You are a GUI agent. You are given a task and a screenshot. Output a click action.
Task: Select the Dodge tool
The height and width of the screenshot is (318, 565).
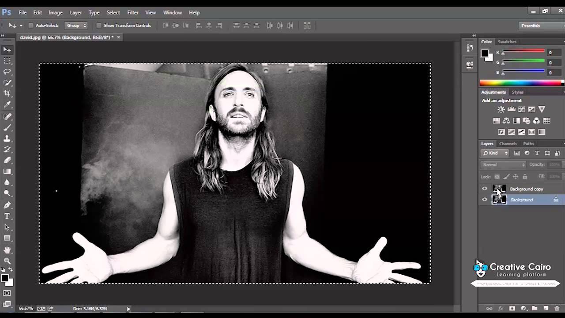click(x=7, y=193)
